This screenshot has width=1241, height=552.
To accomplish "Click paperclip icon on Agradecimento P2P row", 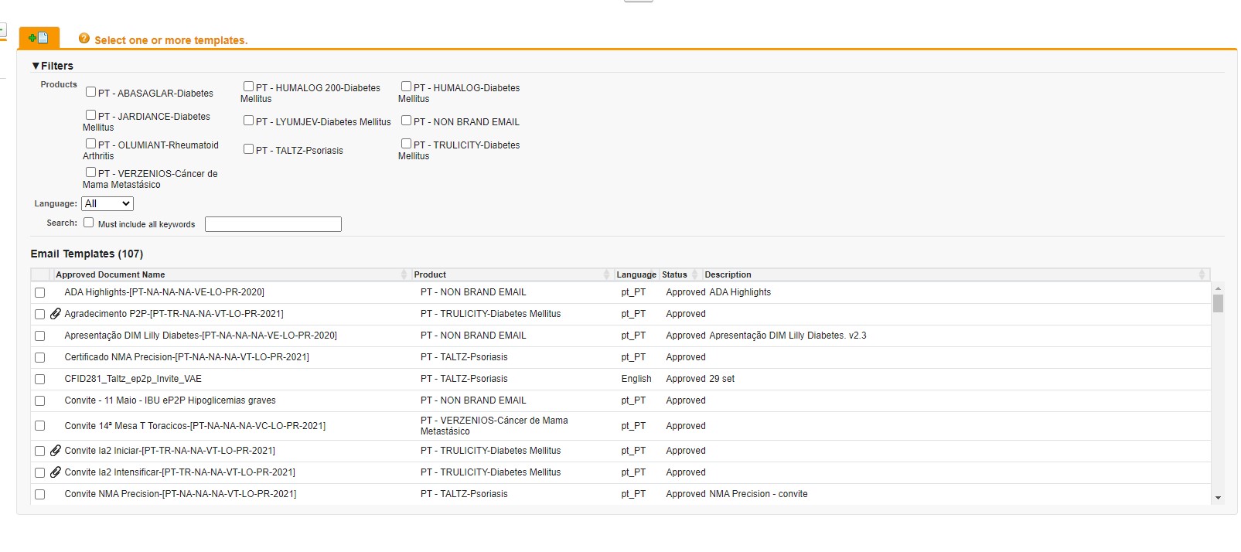I will pyautogui.click(x=56, y=314).
